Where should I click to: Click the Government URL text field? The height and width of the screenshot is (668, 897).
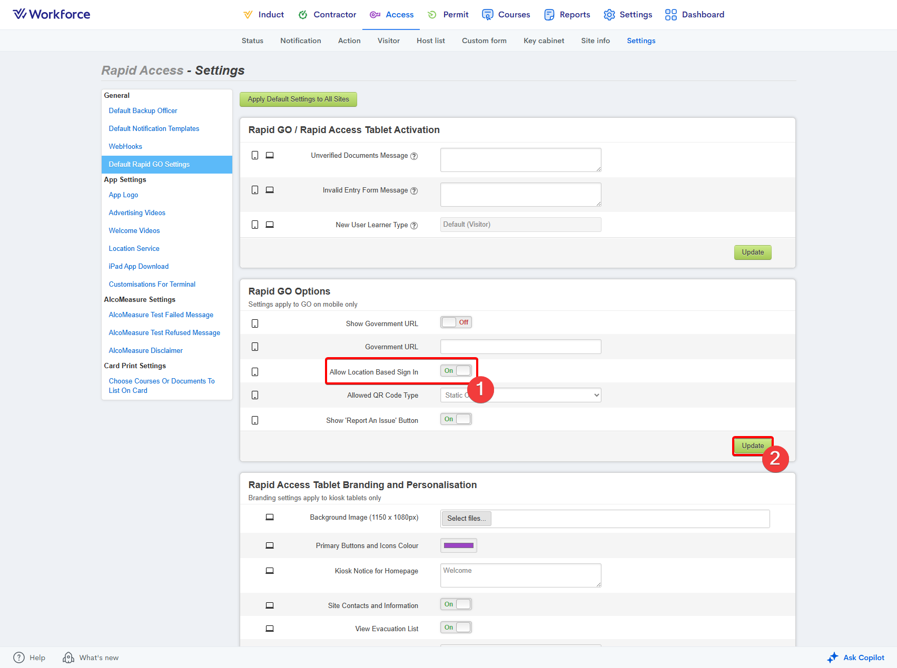pos(520,347)
